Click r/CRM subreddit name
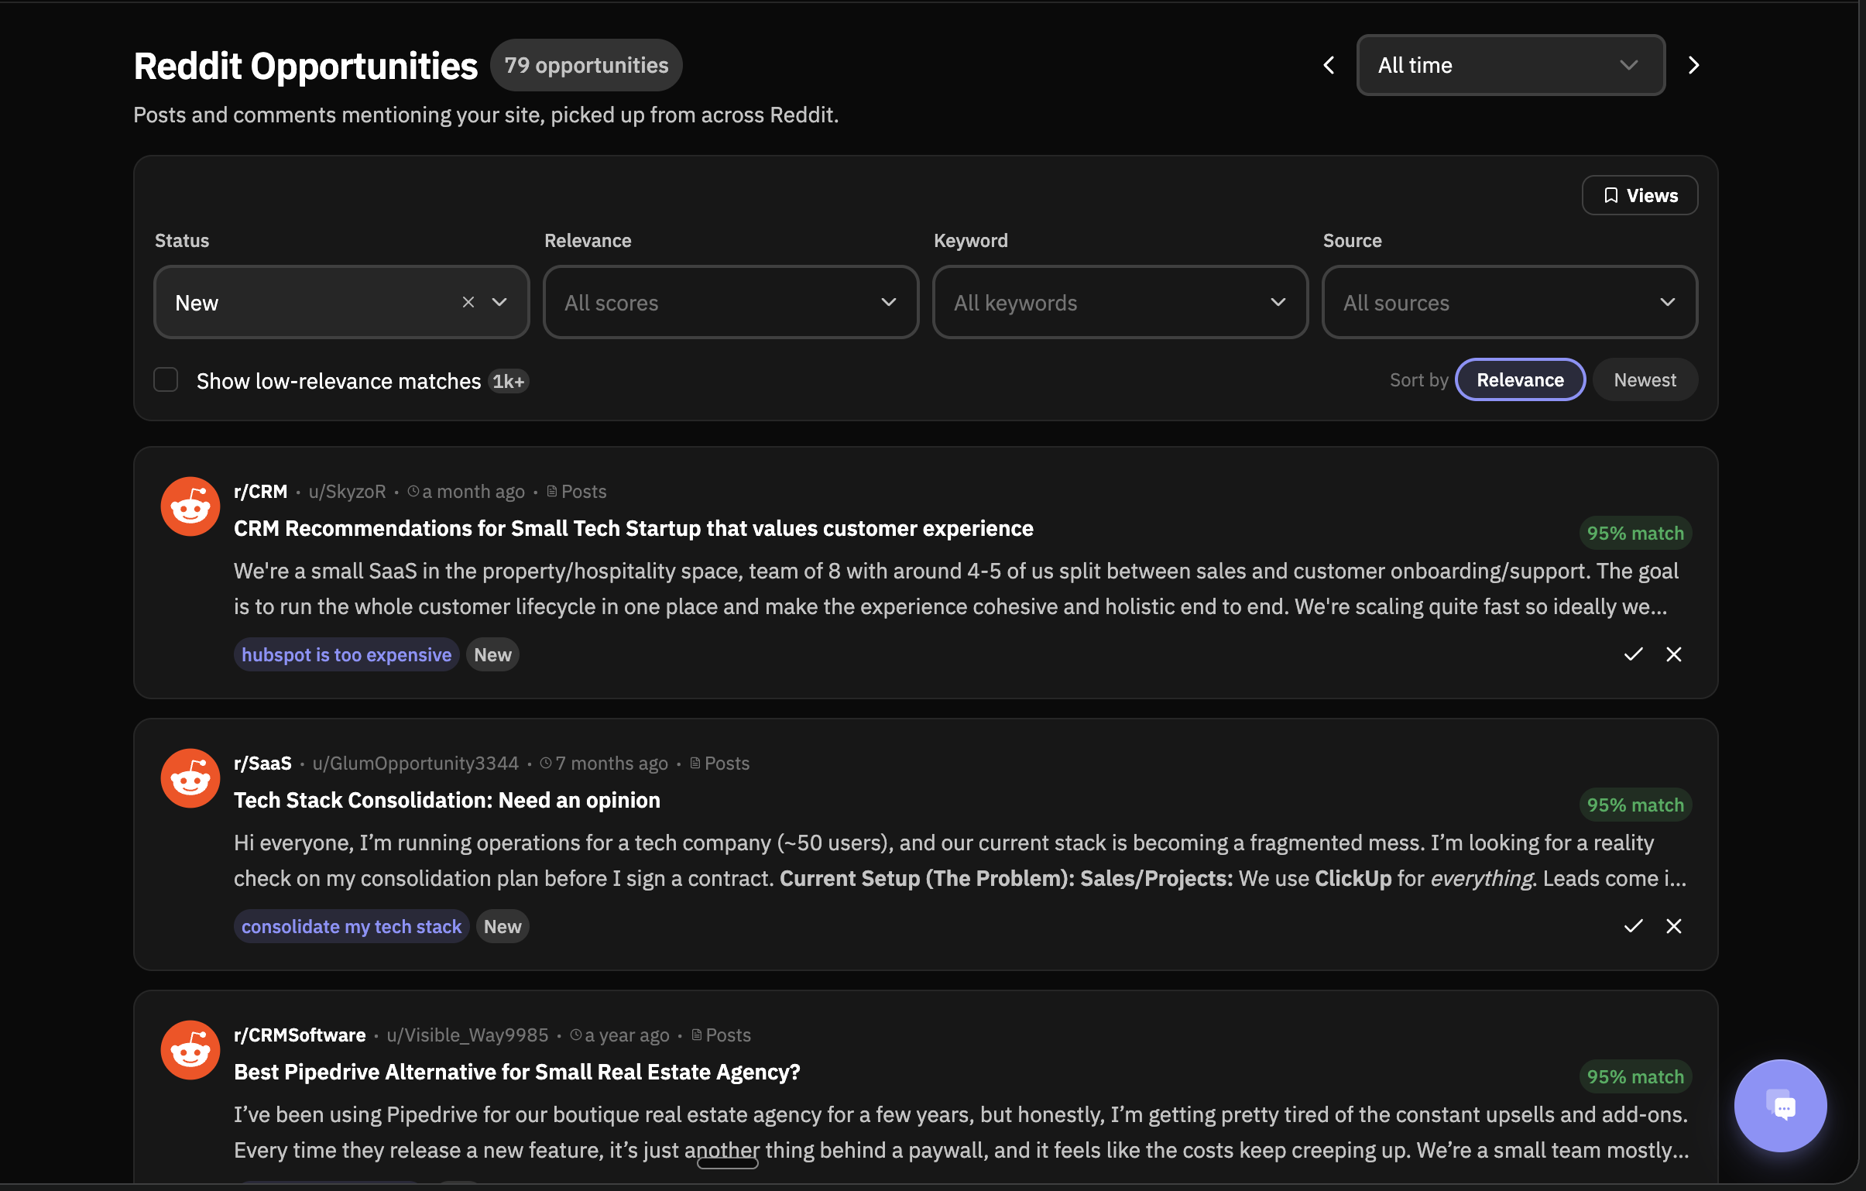1866x1191 pixels. pos(260,491)
